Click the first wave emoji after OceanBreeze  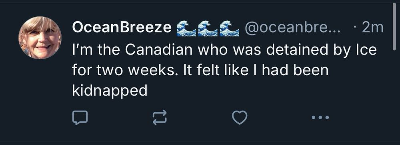[186, 28]
